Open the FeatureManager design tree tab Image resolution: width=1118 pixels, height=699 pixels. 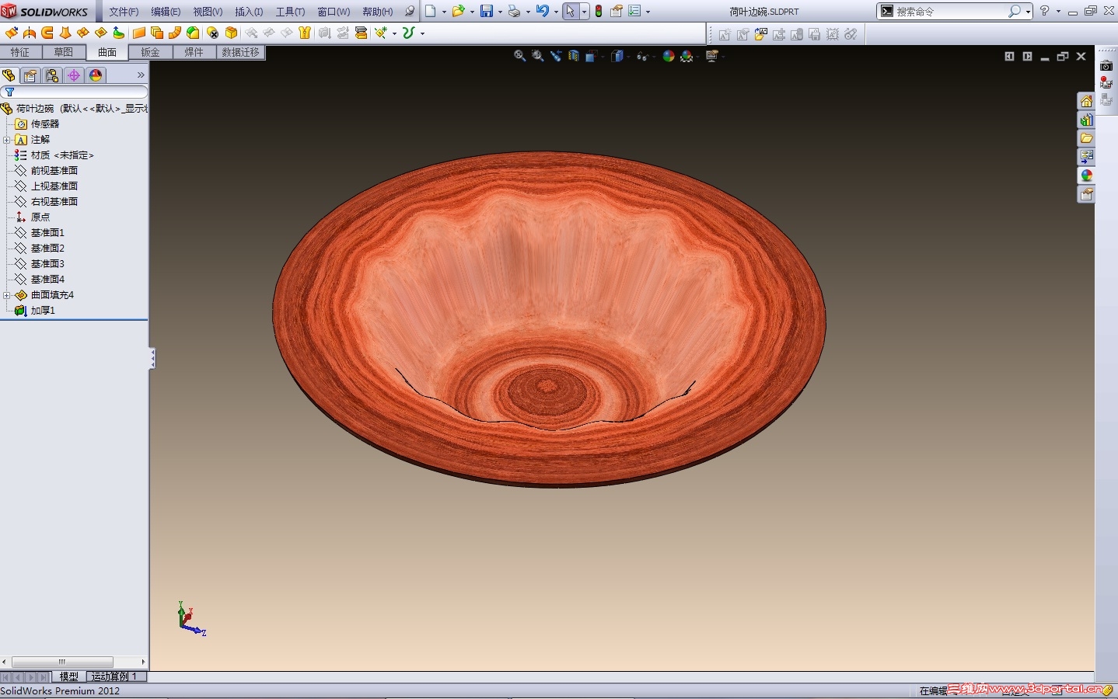coord(9,75)
